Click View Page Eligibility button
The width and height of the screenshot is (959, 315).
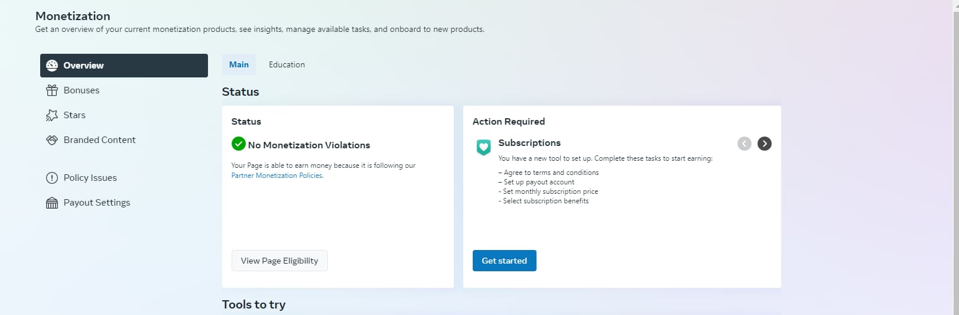pyautogui.click(x=279, y=261)
